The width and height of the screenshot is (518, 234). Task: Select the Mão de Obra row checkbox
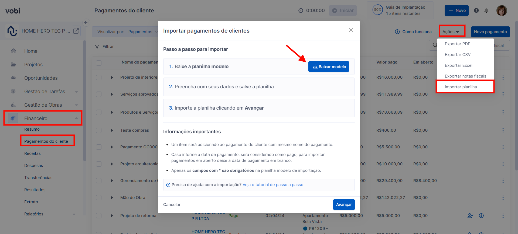[99, 198]
